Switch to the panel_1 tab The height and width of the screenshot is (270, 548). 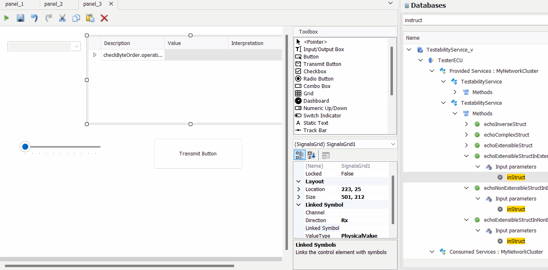(14, 4)
